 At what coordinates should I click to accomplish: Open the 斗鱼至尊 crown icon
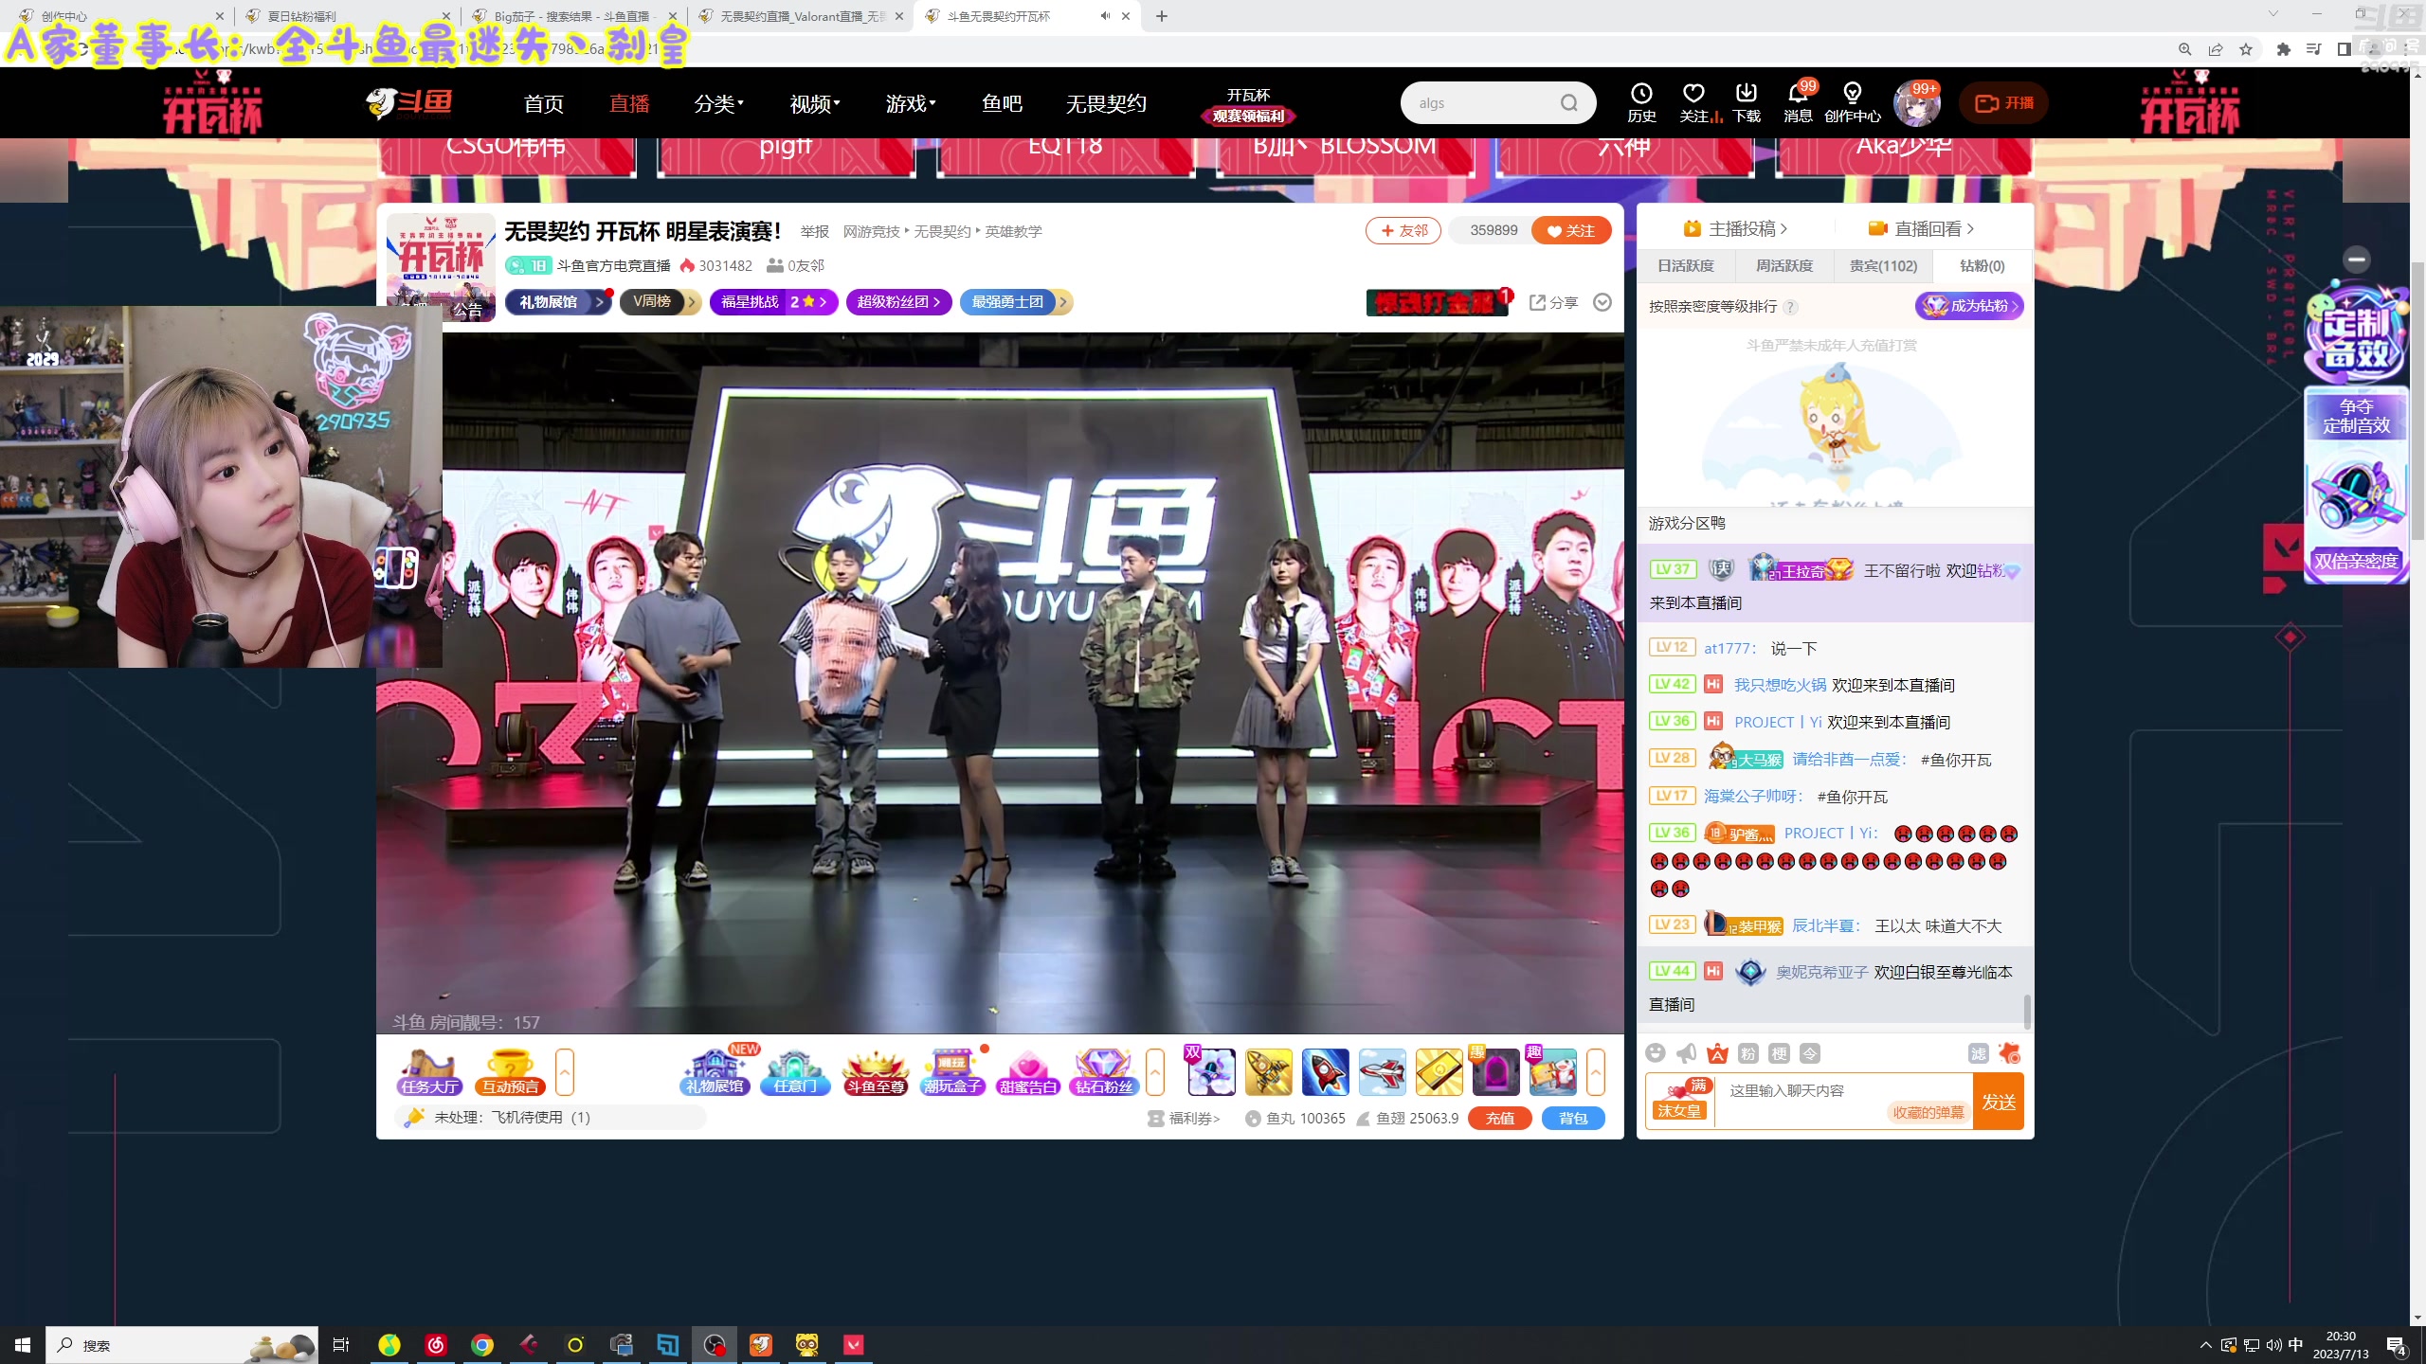[x=876, y=1072]
